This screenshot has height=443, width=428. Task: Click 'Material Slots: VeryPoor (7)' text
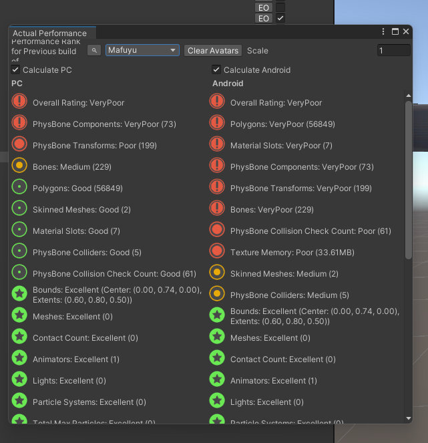point(281,146)
